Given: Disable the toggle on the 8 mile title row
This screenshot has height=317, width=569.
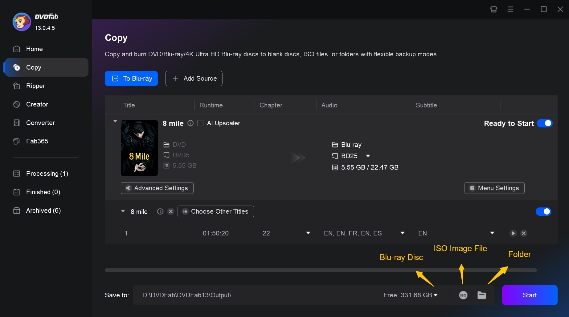Looking at the screenshot, I should (543, 211).
